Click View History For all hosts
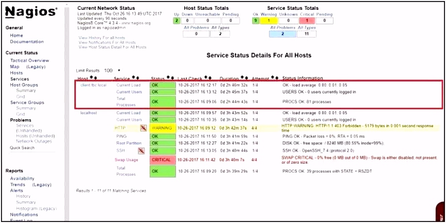 tap(102, 38)
